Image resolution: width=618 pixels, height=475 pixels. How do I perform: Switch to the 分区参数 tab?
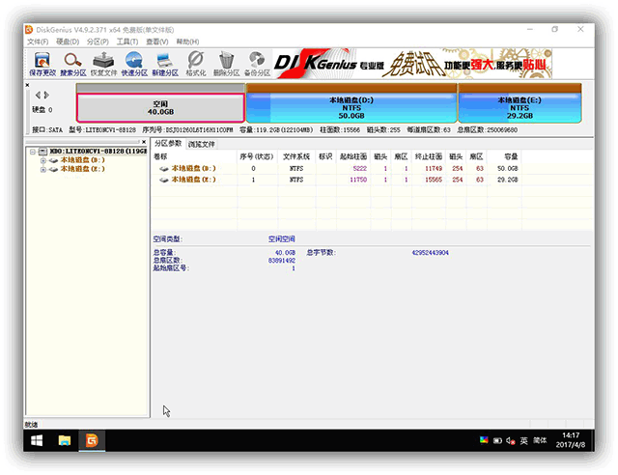tap(168, 143)
